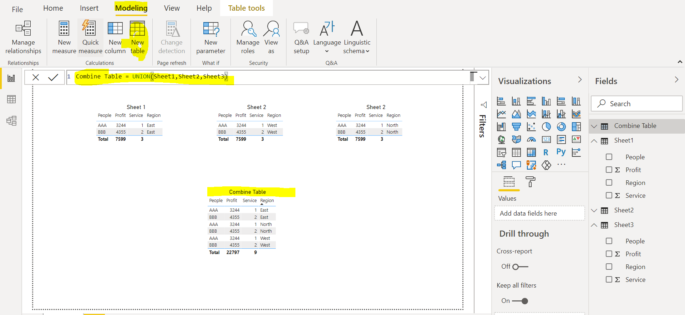The height and width of the screenshot is (315, 685).
Task: Open the Help tab
Action: click(x=204, y=8)
